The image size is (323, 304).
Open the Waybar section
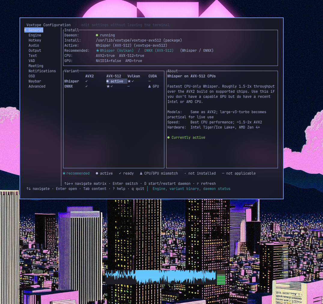click(x=35, y=81)
